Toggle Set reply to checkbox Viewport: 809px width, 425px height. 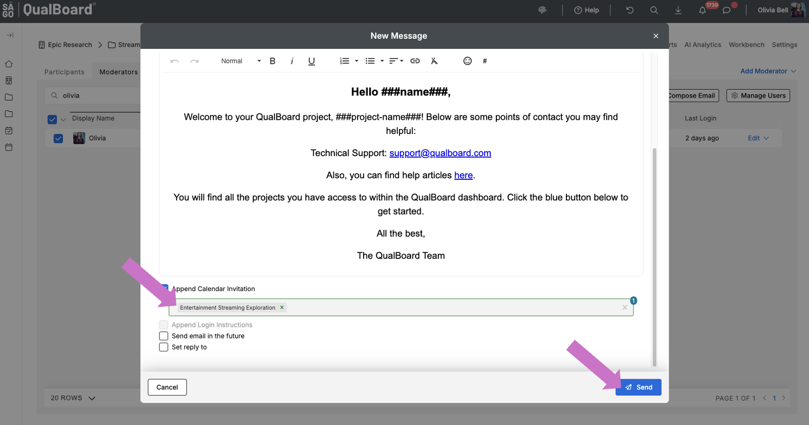163,347
